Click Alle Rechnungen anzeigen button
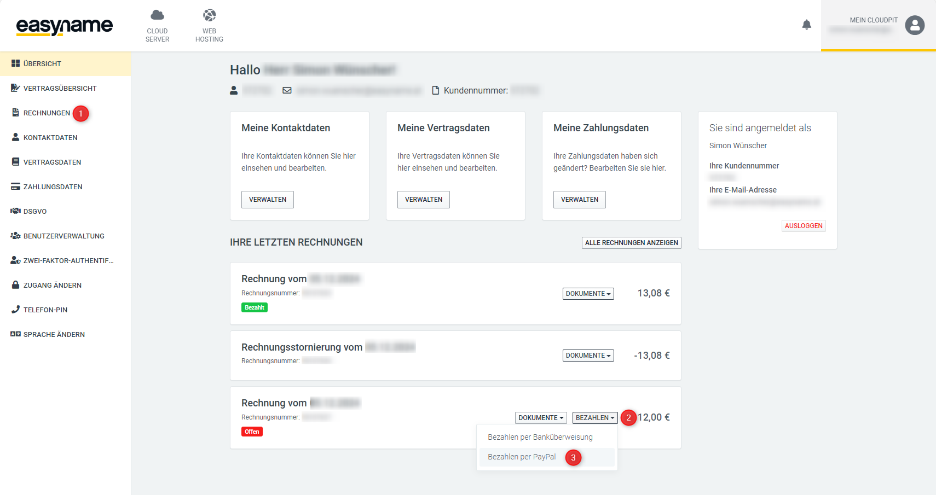 pos(631,243)
